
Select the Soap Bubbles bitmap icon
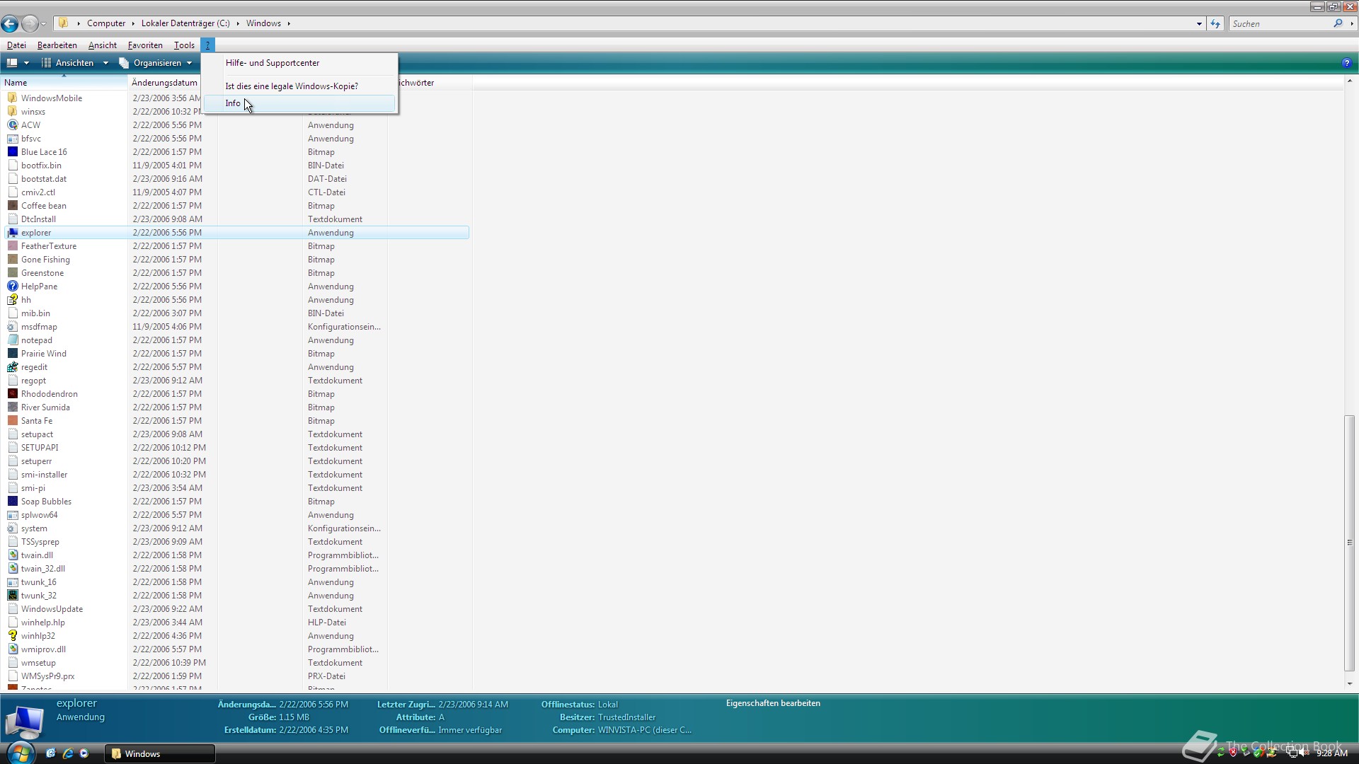(12, 501)
